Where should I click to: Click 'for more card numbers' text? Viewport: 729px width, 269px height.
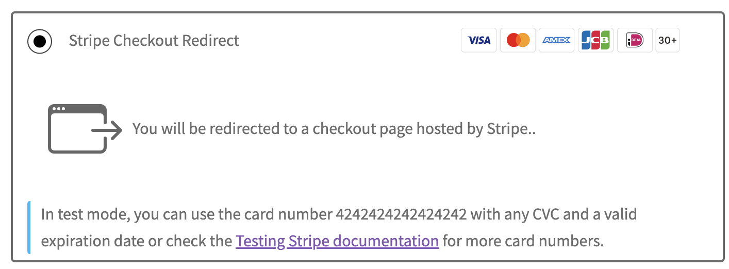(x=523, y=241)
